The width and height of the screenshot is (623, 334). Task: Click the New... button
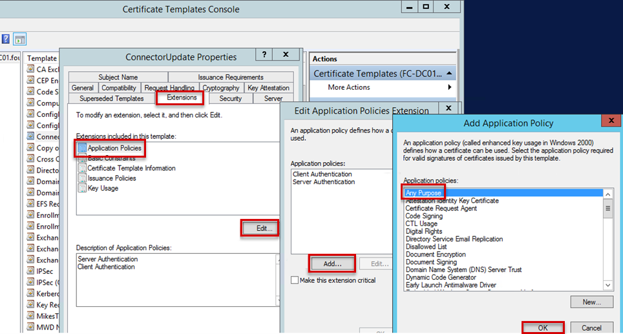[x=591, y=302]
